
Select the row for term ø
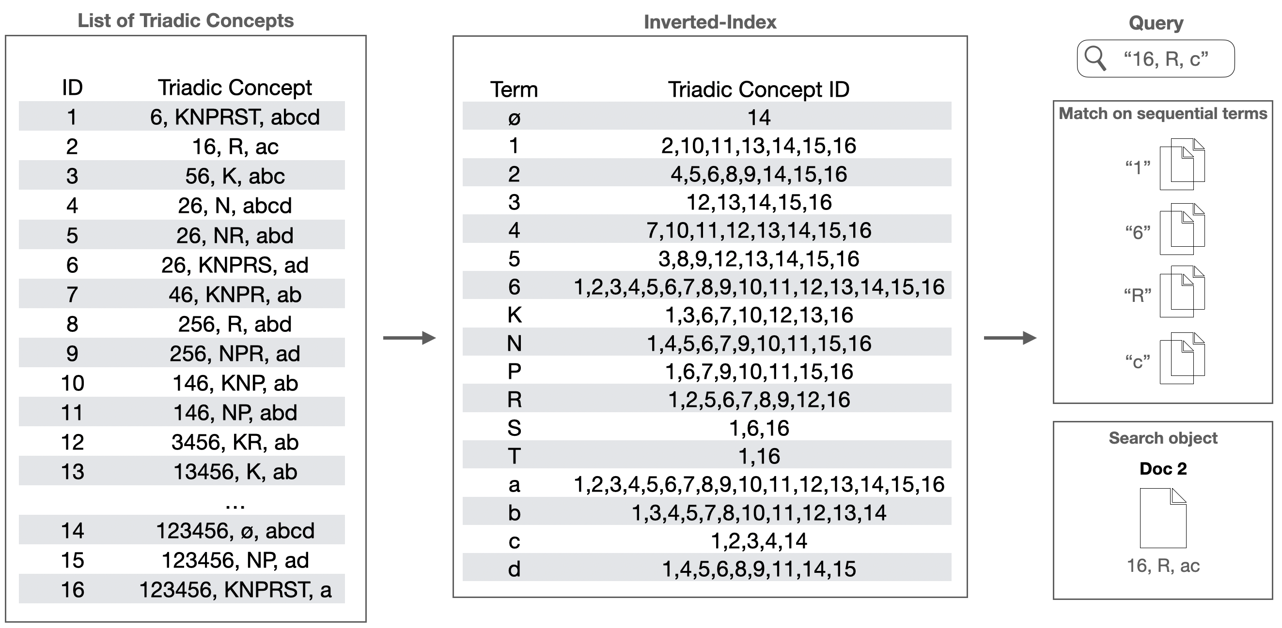707,117
